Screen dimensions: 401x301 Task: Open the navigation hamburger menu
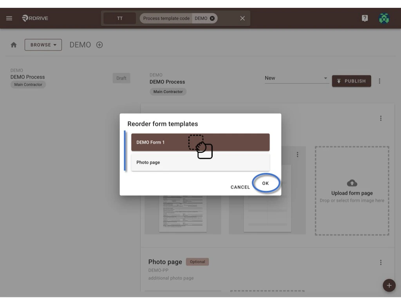click(x=9, y=18)
